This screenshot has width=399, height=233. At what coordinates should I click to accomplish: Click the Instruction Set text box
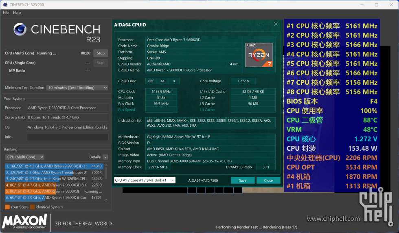click(210, 123)
